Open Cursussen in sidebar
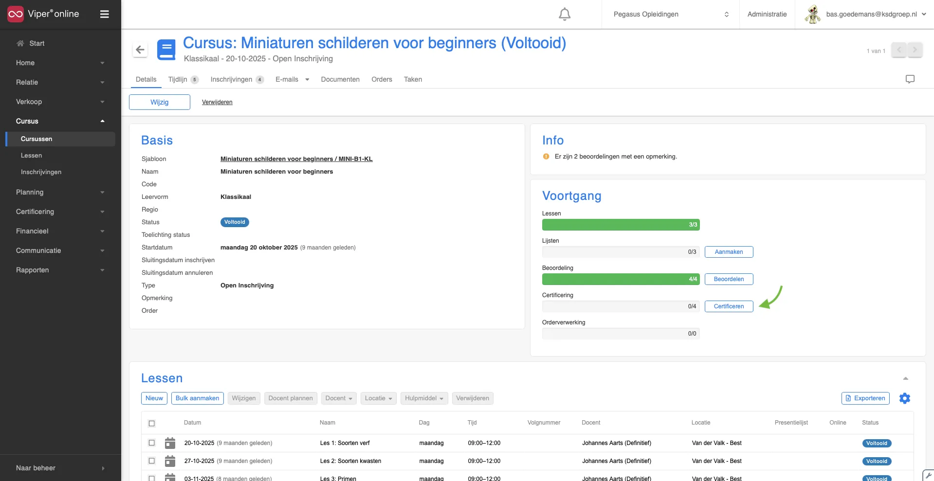The height and width of the screenshot is (481, 934). pyautogui.click(x=60, y=139)
